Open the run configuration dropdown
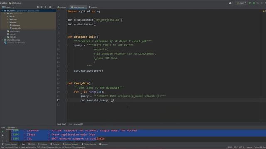 241,3
